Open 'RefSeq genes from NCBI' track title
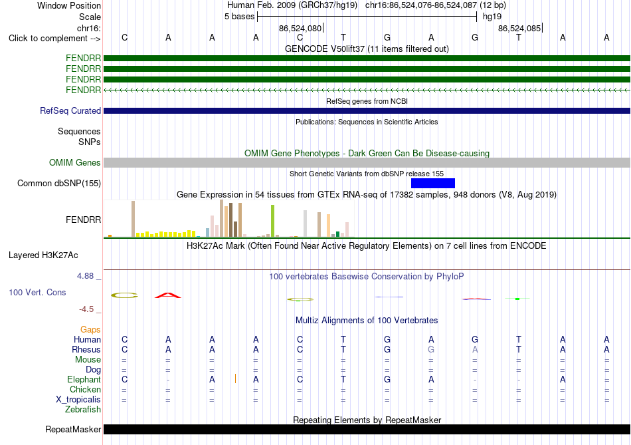Viewport: 631px width, 445px height. [367, 101]
